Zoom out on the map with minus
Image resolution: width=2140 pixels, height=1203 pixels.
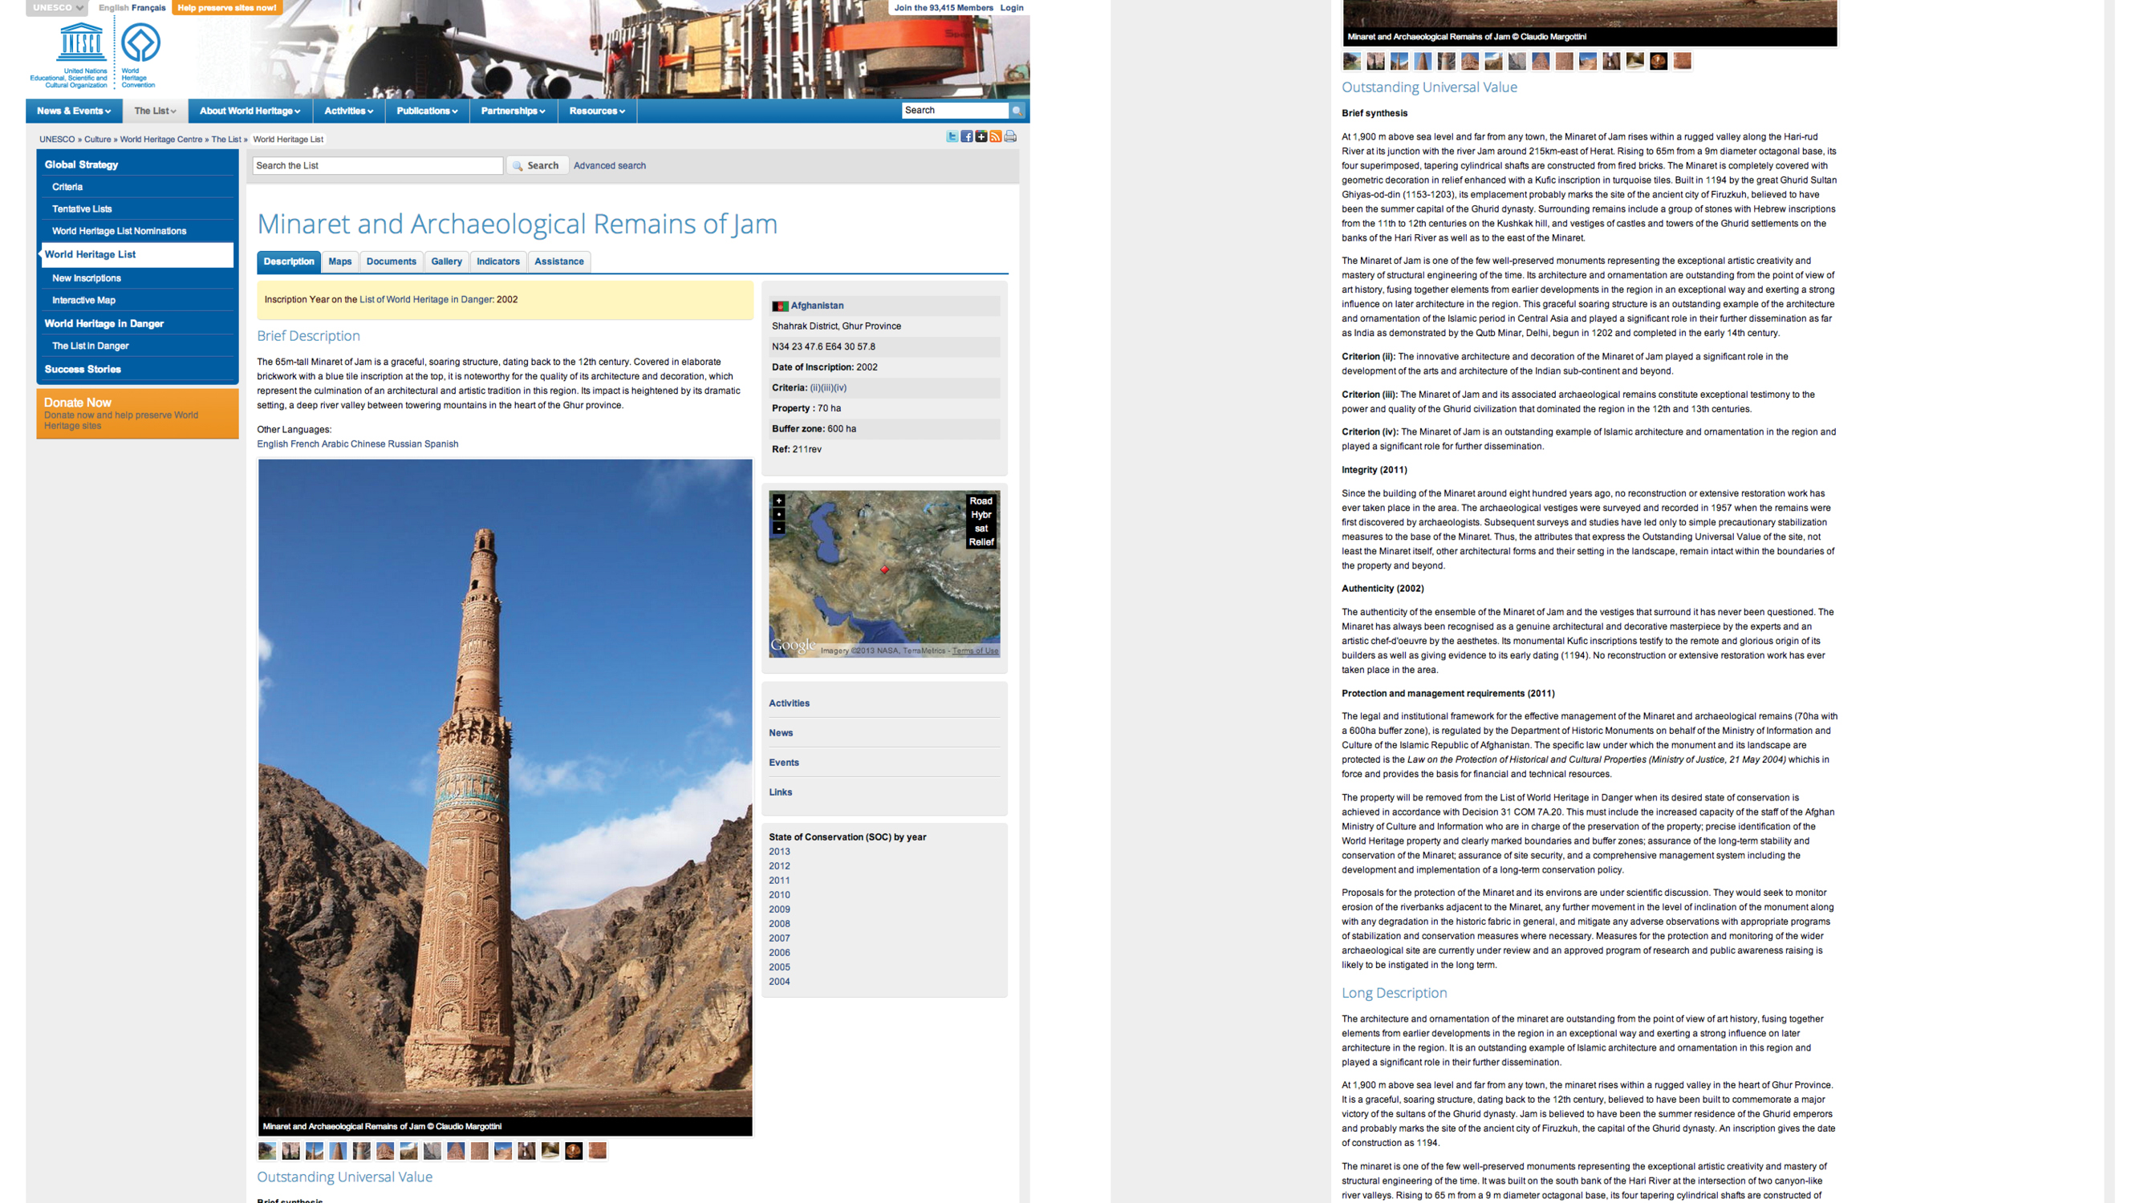(778, 528)
